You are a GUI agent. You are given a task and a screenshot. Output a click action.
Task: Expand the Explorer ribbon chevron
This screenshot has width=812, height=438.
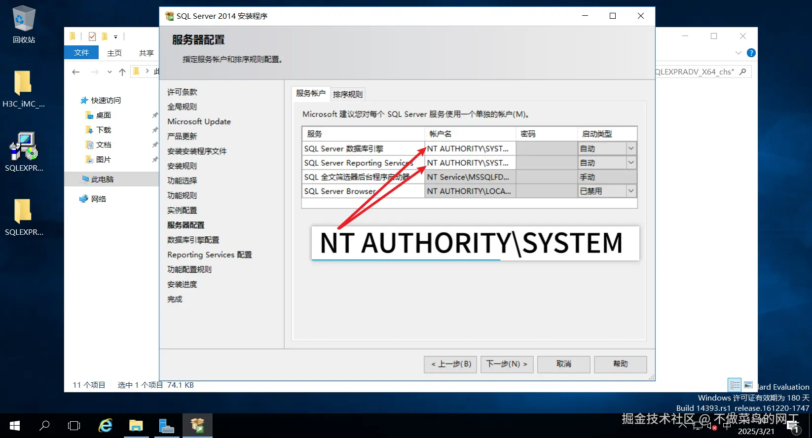point(738,53)
